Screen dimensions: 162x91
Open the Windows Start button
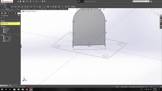point(2,89)
